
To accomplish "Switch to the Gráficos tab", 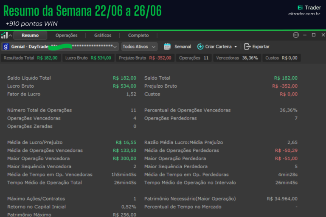I will point(103,35).
